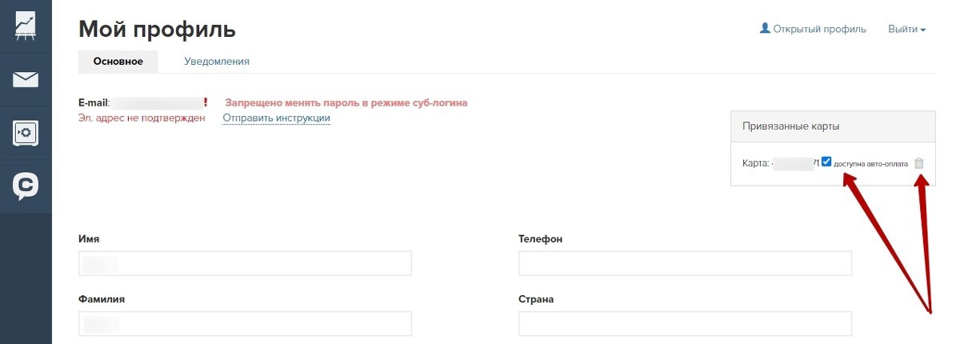Toggle the доступна авто-оплата checkbox
Screen dimensions: 960x344
pos(826,162)
